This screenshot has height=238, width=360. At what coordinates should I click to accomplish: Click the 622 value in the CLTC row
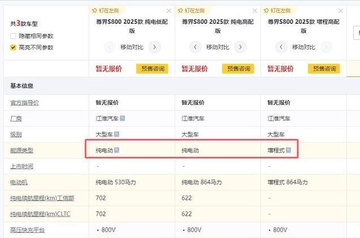[187, 214]
